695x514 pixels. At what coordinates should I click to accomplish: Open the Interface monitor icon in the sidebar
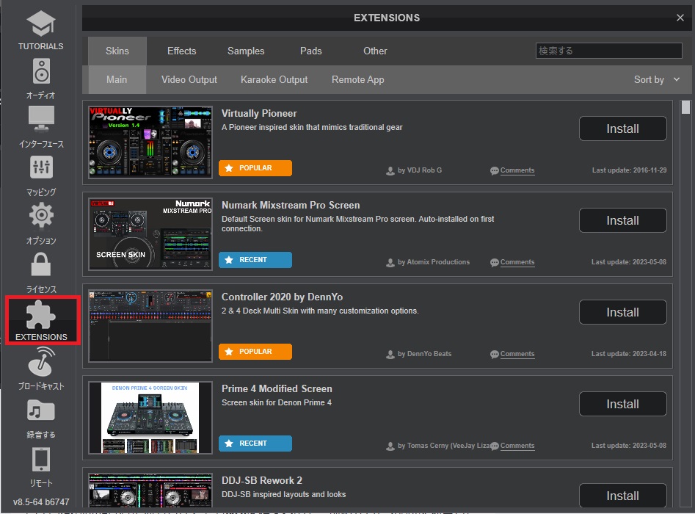[x=41, y=119]
